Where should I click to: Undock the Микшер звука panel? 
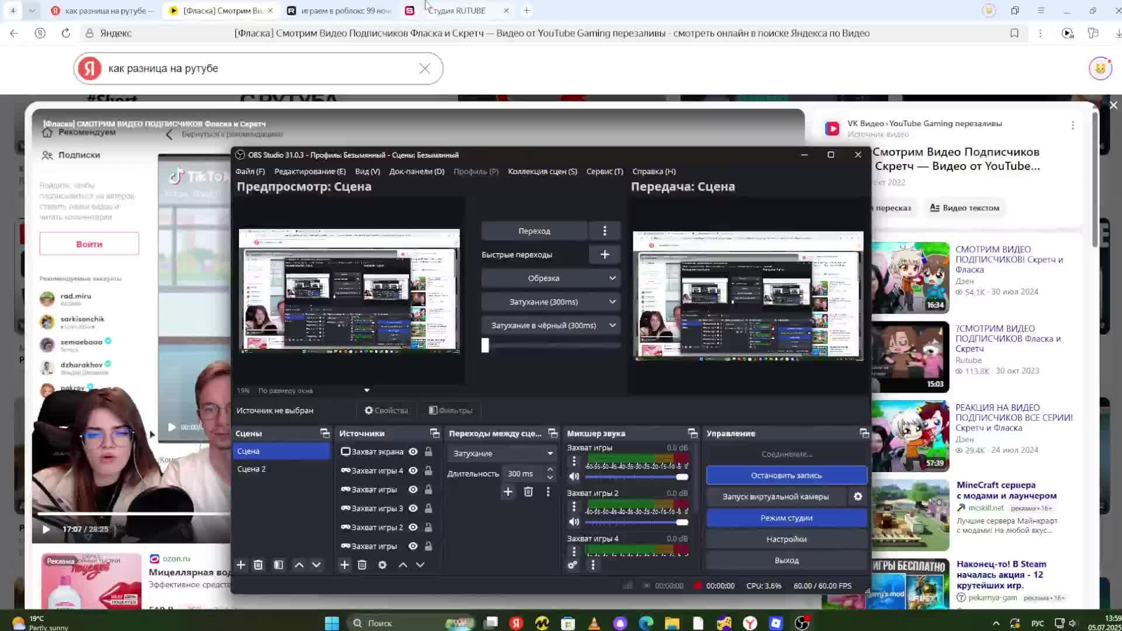click(693, 434)
